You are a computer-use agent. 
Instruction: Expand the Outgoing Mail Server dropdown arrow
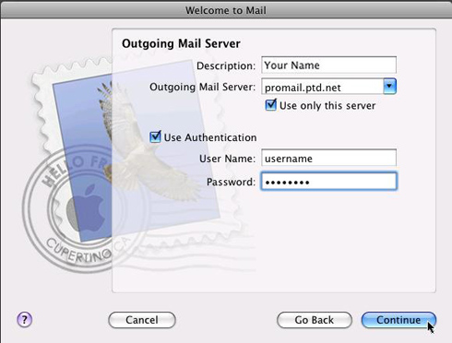click(389, 86)
